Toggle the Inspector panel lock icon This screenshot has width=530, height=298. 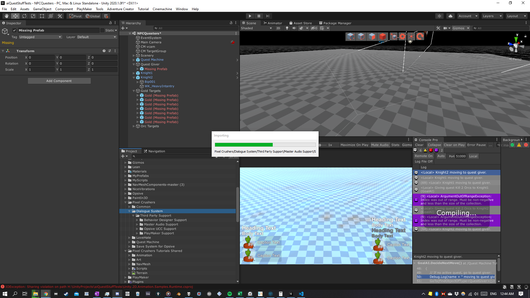[x=110, y=23]
